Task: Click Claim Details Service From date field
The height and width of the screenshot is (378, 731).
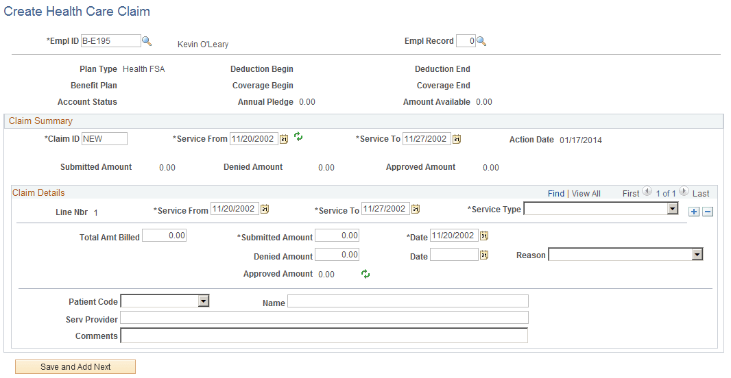Action: pyautogui.click(x=235, y=209)
